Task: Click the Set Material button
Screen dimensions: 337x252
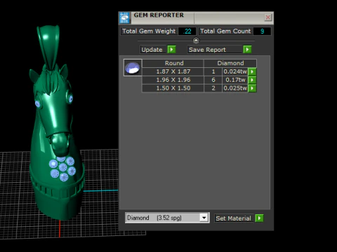Action: pyautogui.click(x=234, y=218)
